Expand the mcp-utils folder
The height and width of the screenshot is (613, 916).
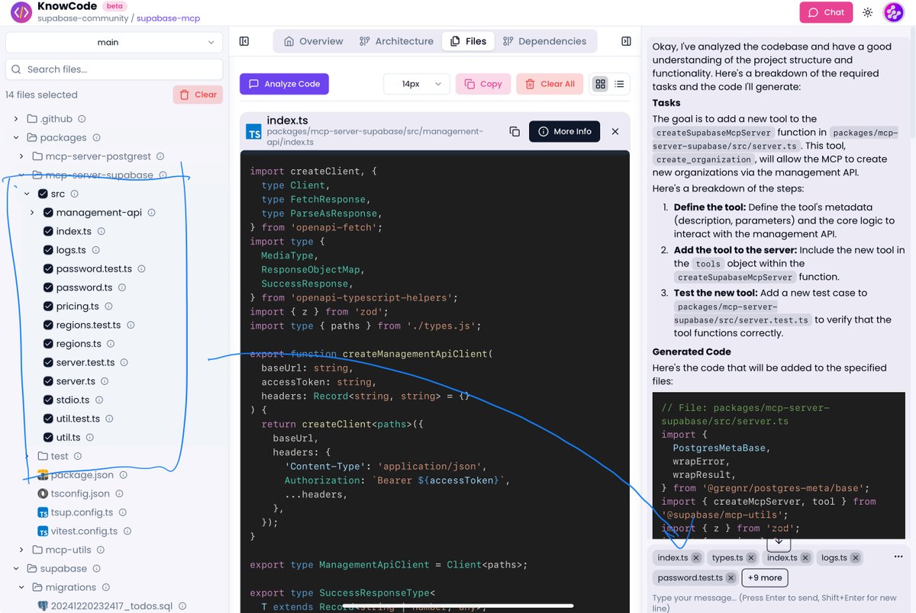pos(22,550)
